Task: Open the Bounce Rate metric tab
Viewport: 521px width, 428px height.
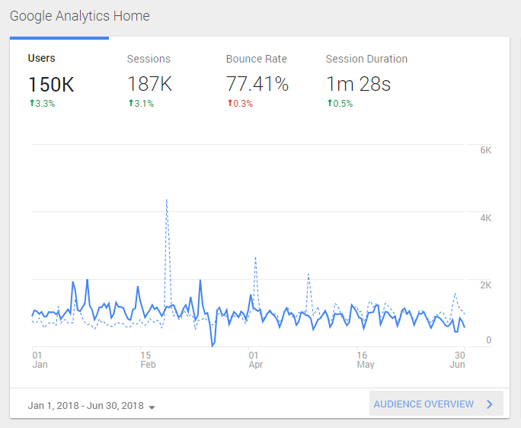Action: click(x=256, y=59)
